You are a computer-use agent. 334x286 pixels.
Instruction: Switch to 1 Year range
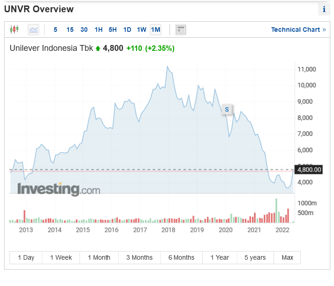pos(219,257)
